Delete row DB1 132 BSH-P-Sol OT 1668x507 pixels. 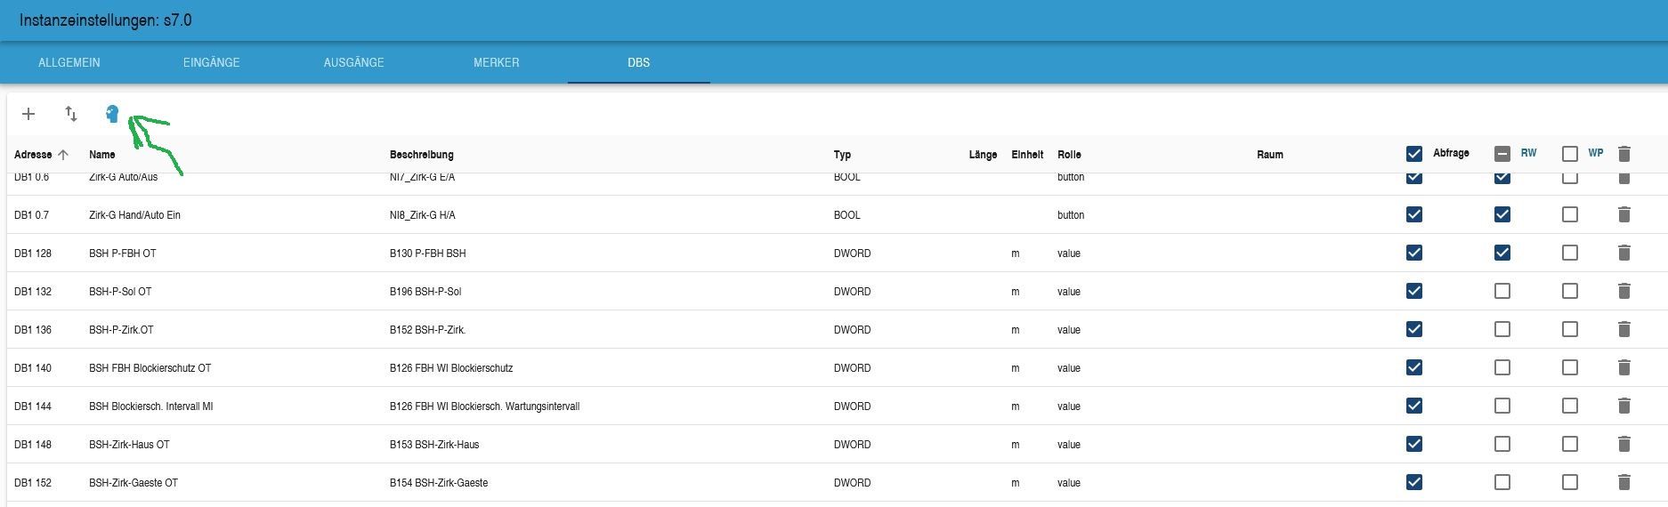(1623, 291)
